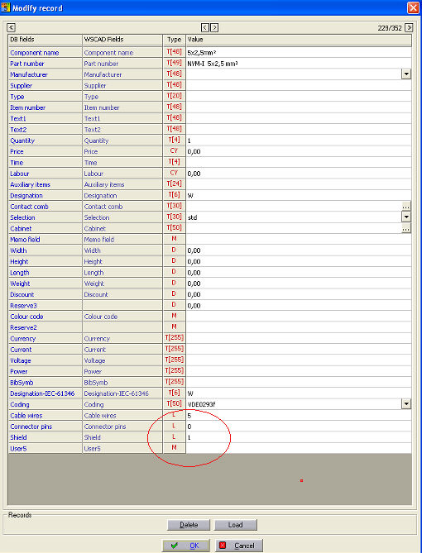This screenshot has height=553, width=422.
Task: Go to next record arrow
Action: click(x=214, y=27)
